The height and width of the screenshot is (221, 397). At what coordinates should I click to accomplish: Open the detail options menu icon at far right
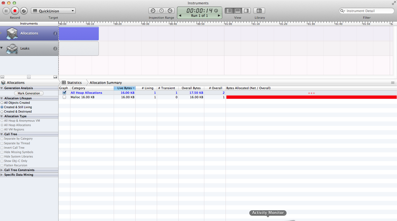point(393,82)
